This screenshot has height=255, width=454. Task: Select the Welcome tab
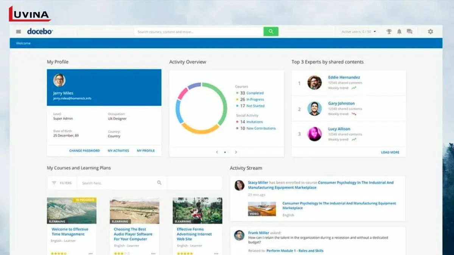pos(23,43)
